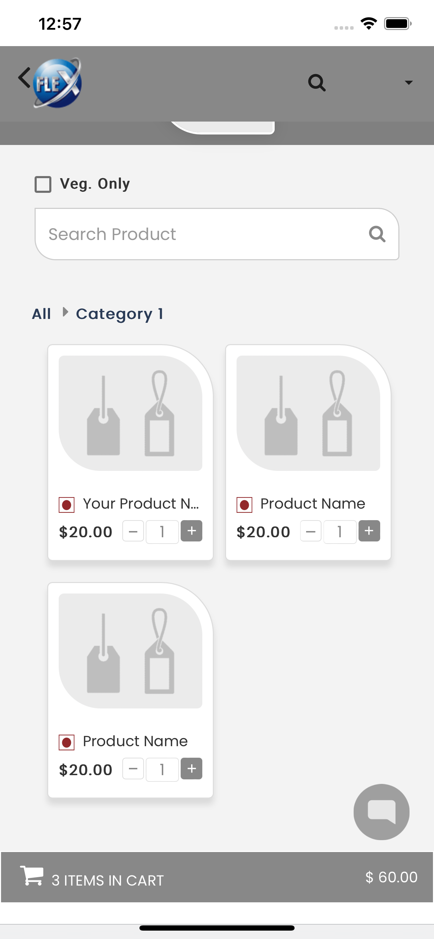Image resolution: width=434 pixels, height=939 pixels.
Task: Tap the back arrow in header
Action: (24, 78)
